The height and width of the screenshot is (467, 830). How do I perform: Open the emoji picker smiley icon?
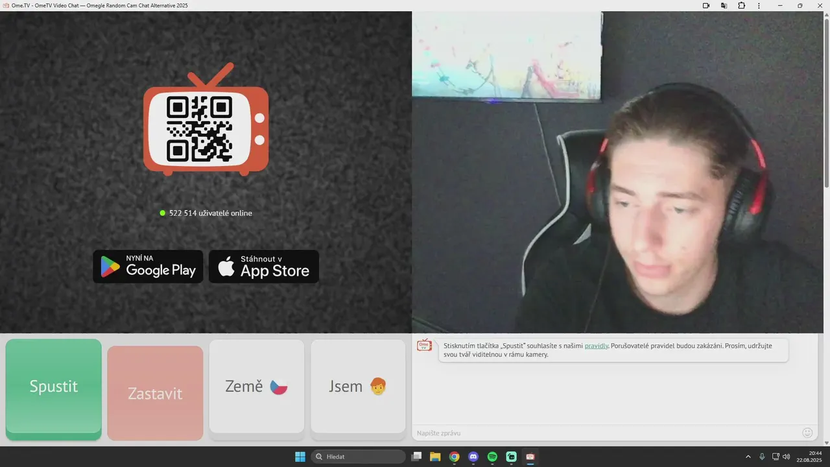[807, 433]
